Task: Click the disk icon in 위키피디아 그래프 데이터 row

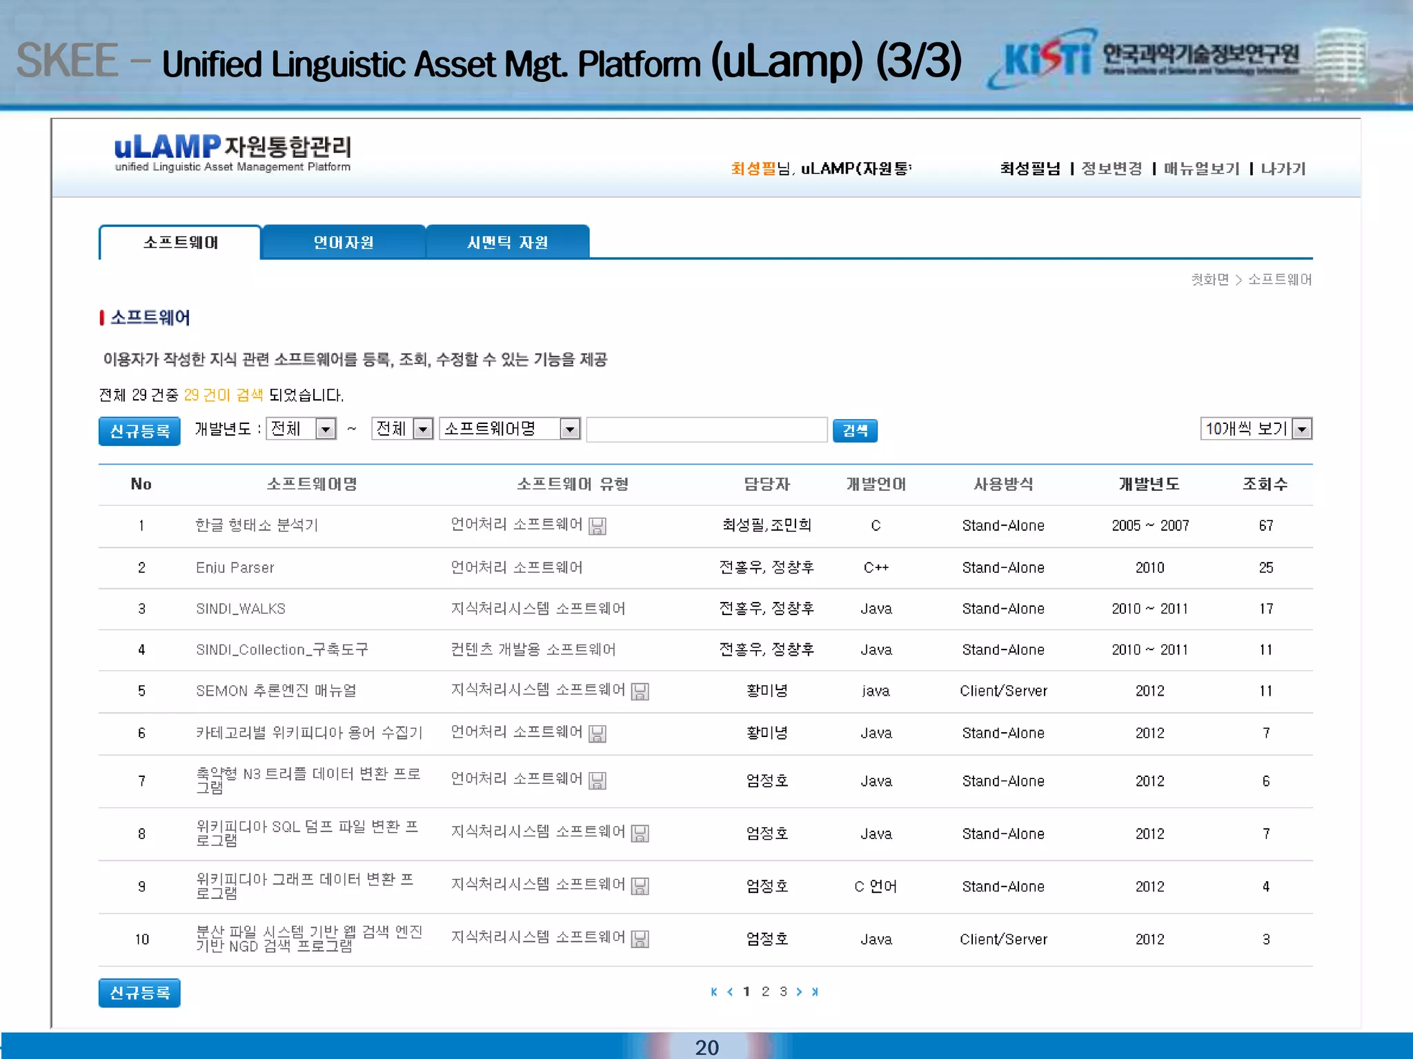Action: 640,886
